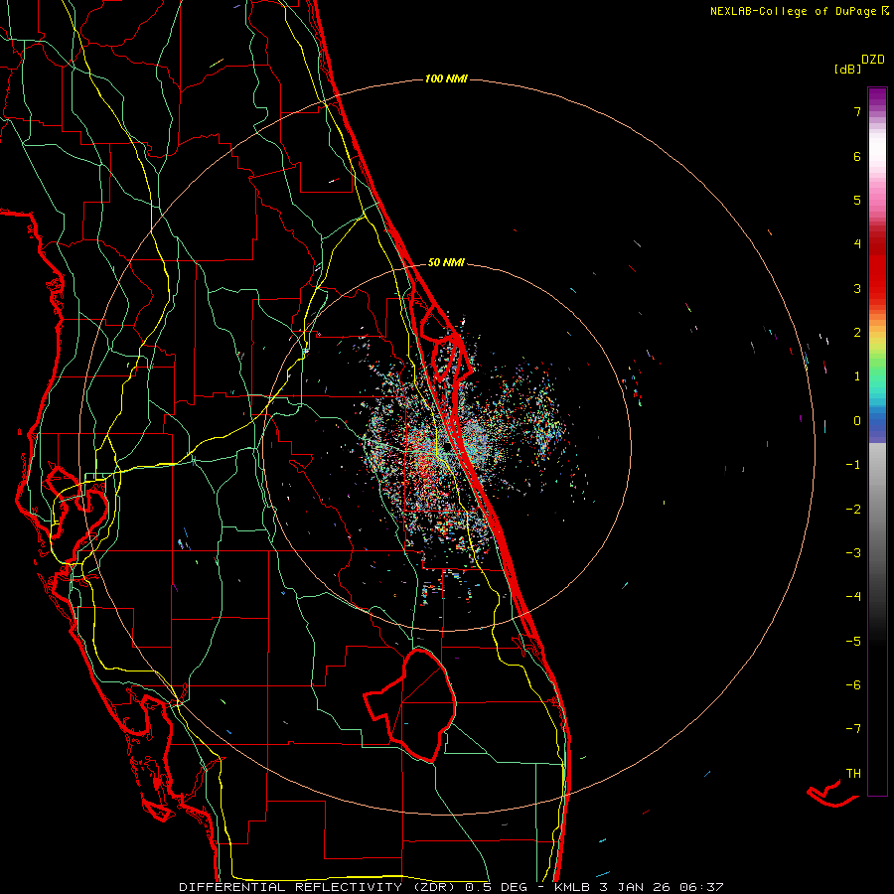Click the DZD color scale title

click(x=873, y=60)
